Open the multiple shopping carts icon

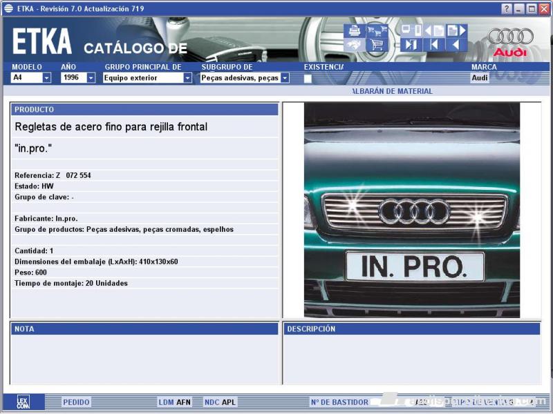376,30
